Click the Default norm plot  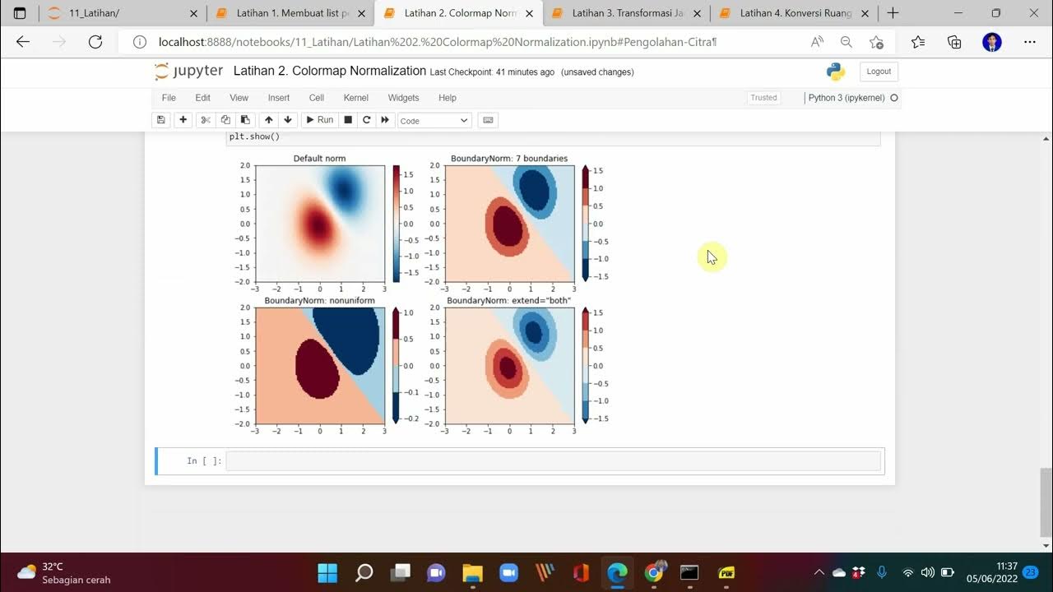(320, 224)
